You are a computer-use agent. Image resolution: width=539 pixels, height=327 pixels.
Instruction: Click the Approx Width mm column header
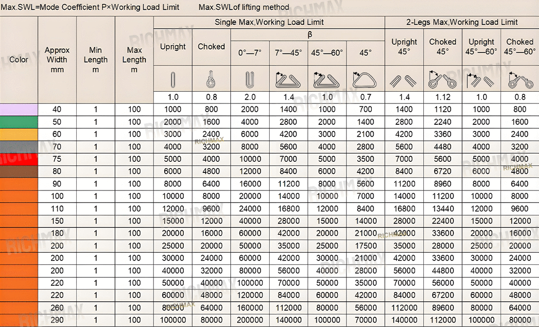[57, 60]
